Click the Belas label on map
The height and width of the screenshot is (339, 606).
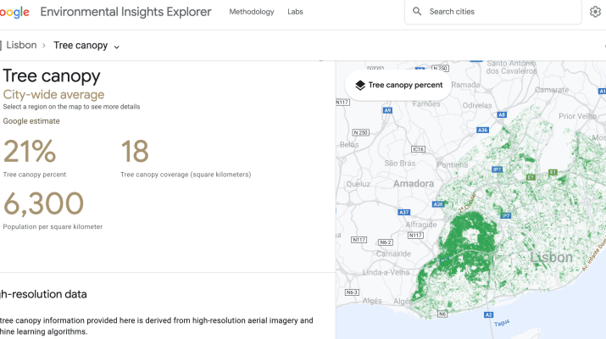[349, 145]
